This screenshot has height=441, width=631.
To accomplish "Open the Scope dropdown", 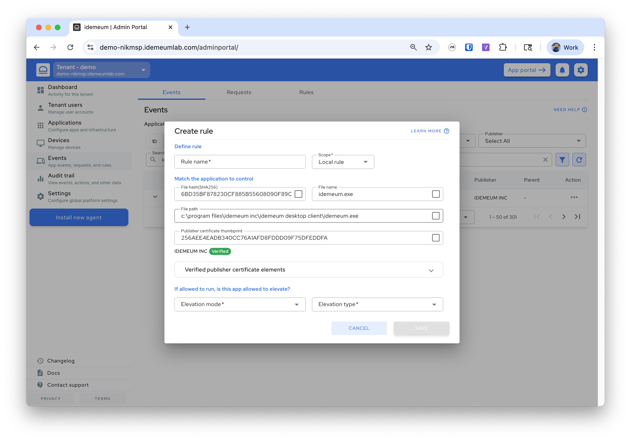I will click(x=343, y=162).
